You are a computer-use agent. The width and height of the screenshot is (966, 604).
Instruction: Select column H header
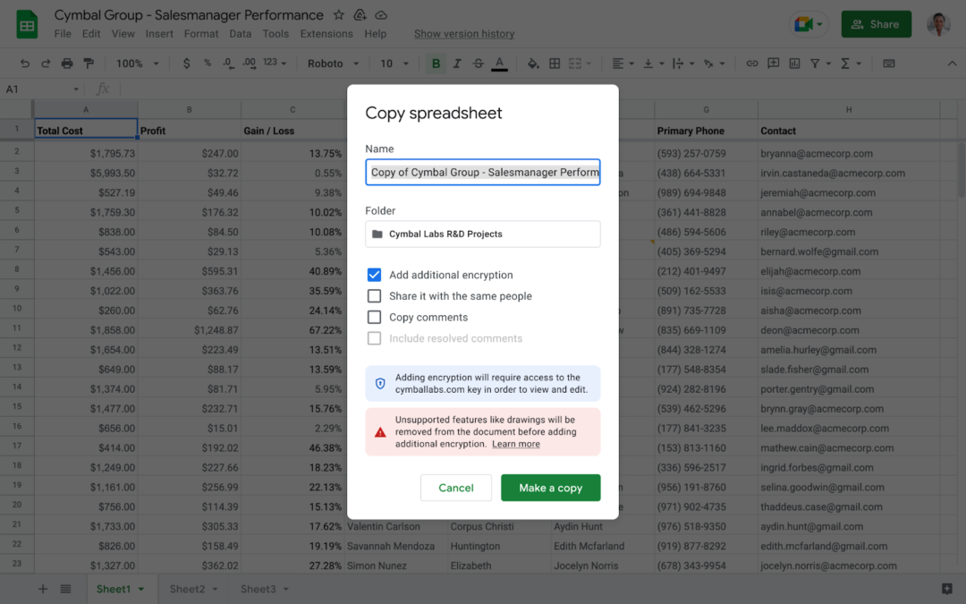coord(848,109)
